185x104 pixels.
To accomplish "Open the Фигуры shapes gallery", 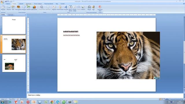I will pos(24,8).
